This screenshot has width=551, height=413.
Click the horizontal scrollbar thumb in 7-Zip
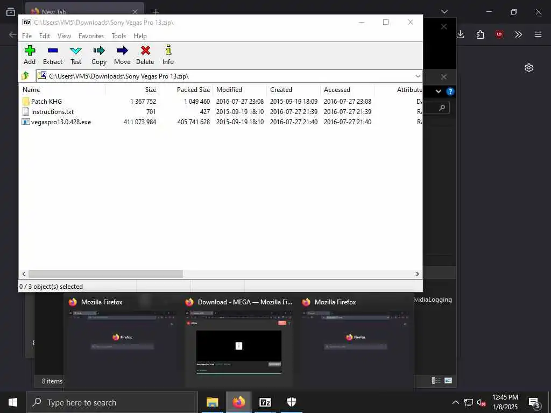[105, 274]
